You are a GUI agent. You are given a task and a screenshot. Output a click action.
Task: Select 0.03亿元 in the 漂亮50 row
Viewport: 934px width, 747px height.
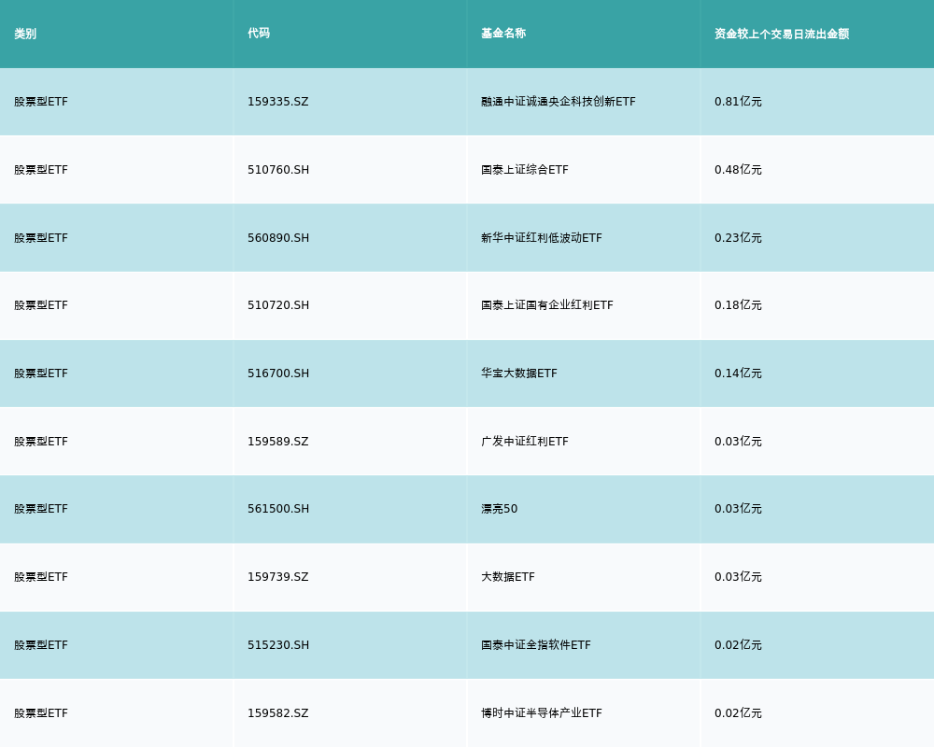738,509
